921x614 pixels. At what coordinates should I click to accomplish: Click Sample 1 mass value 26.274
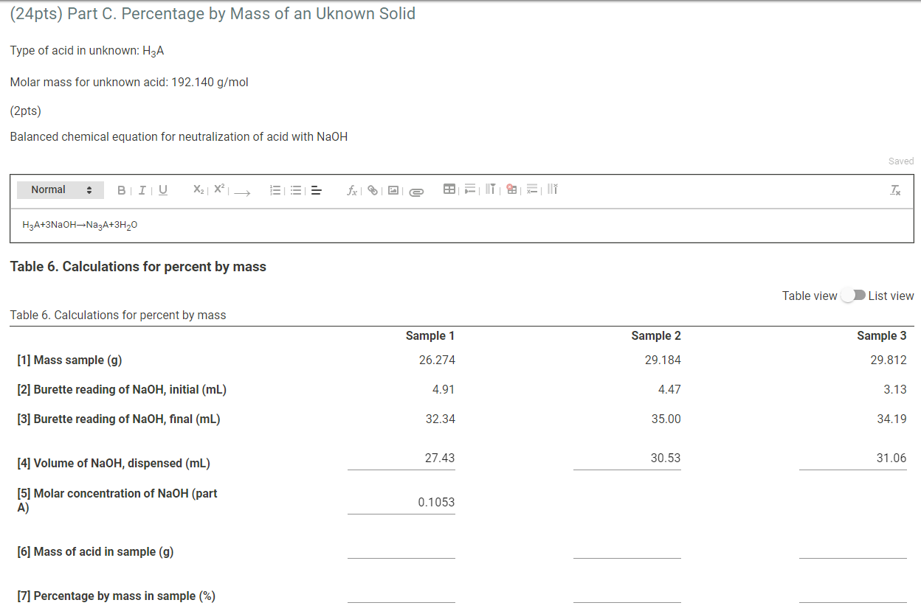437,360
